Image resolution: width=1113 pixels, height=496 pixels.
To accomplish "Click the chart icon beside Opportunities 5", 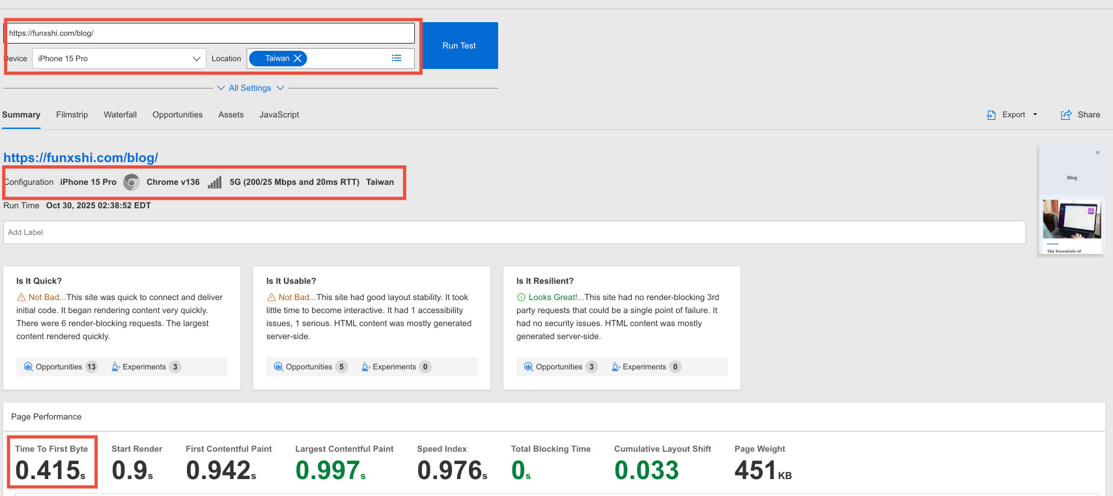I will [x=278, y=367].
